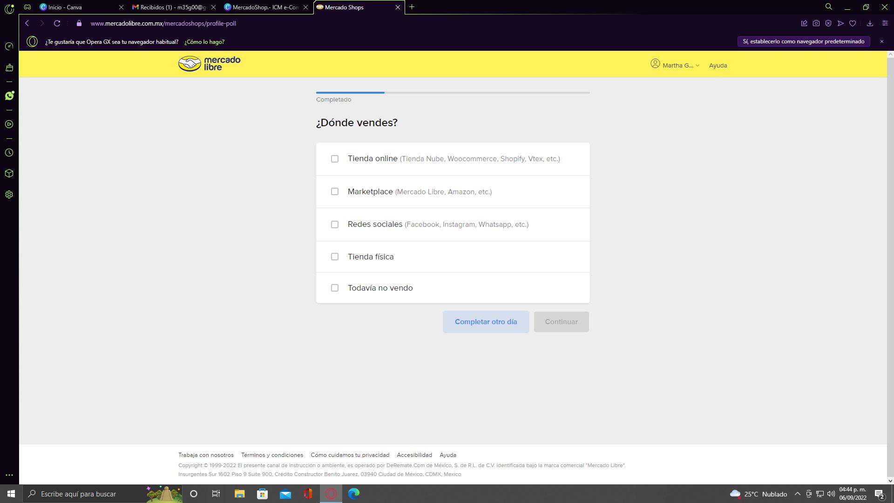
Task: Reload the page with the refresh icon
Action: pos(57,23)
